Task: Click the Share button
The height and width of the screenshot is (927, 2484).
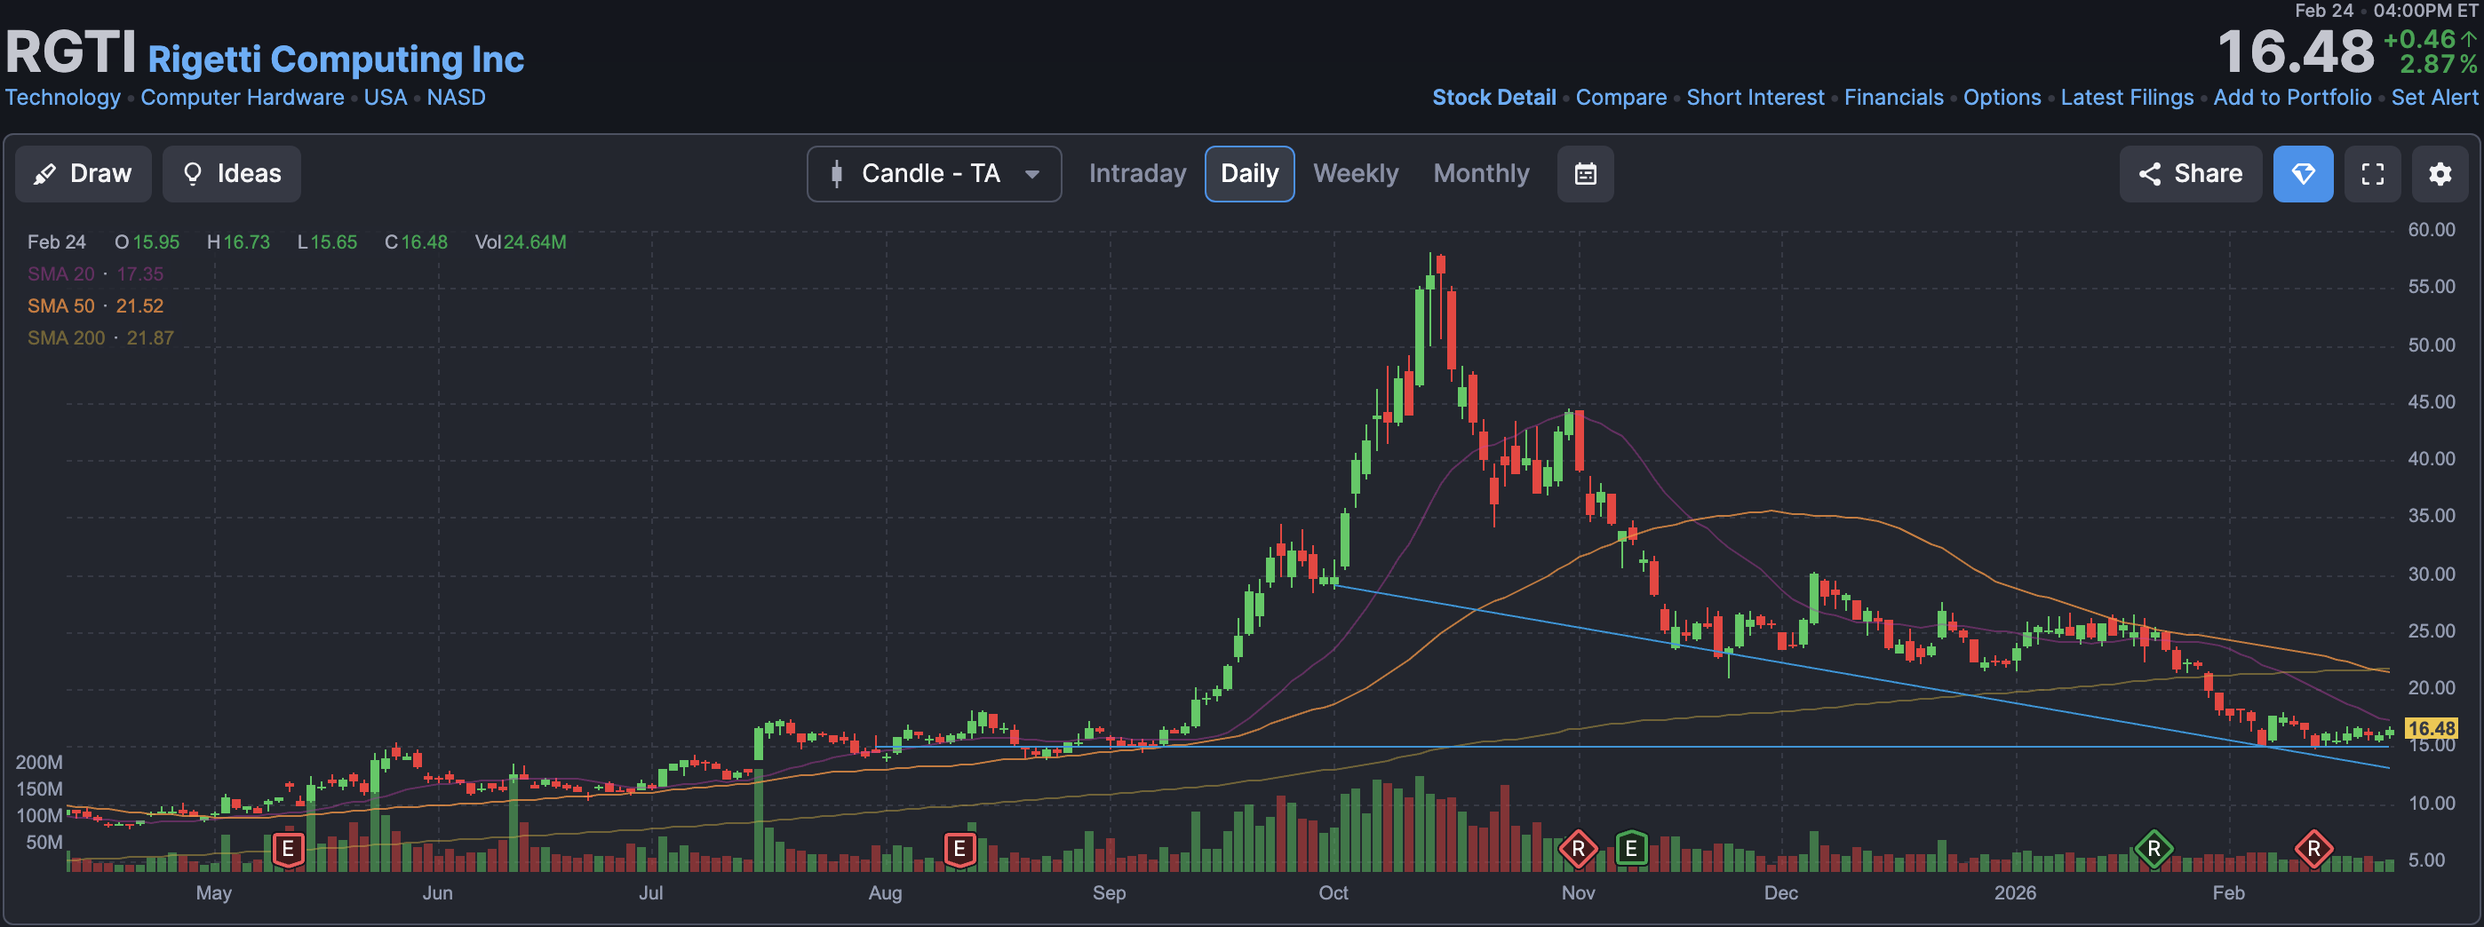Action: click(x=2190, y=173)
